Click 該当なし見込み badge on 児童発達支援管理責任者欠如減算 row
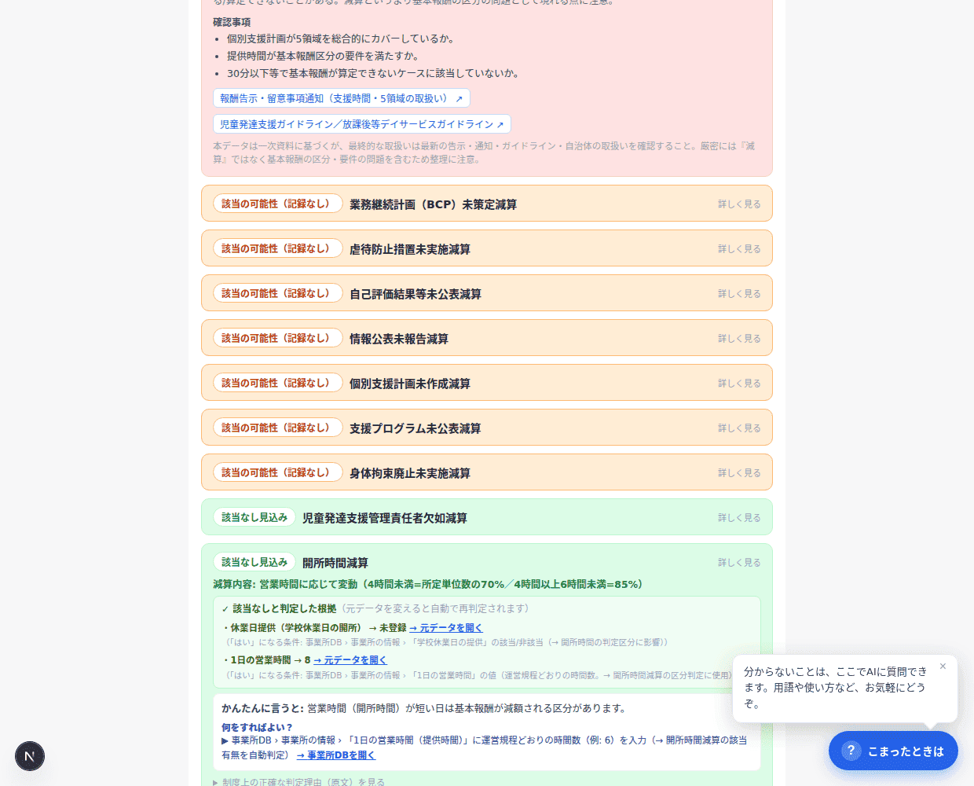The image size is (974, 786). coord(254,517)
